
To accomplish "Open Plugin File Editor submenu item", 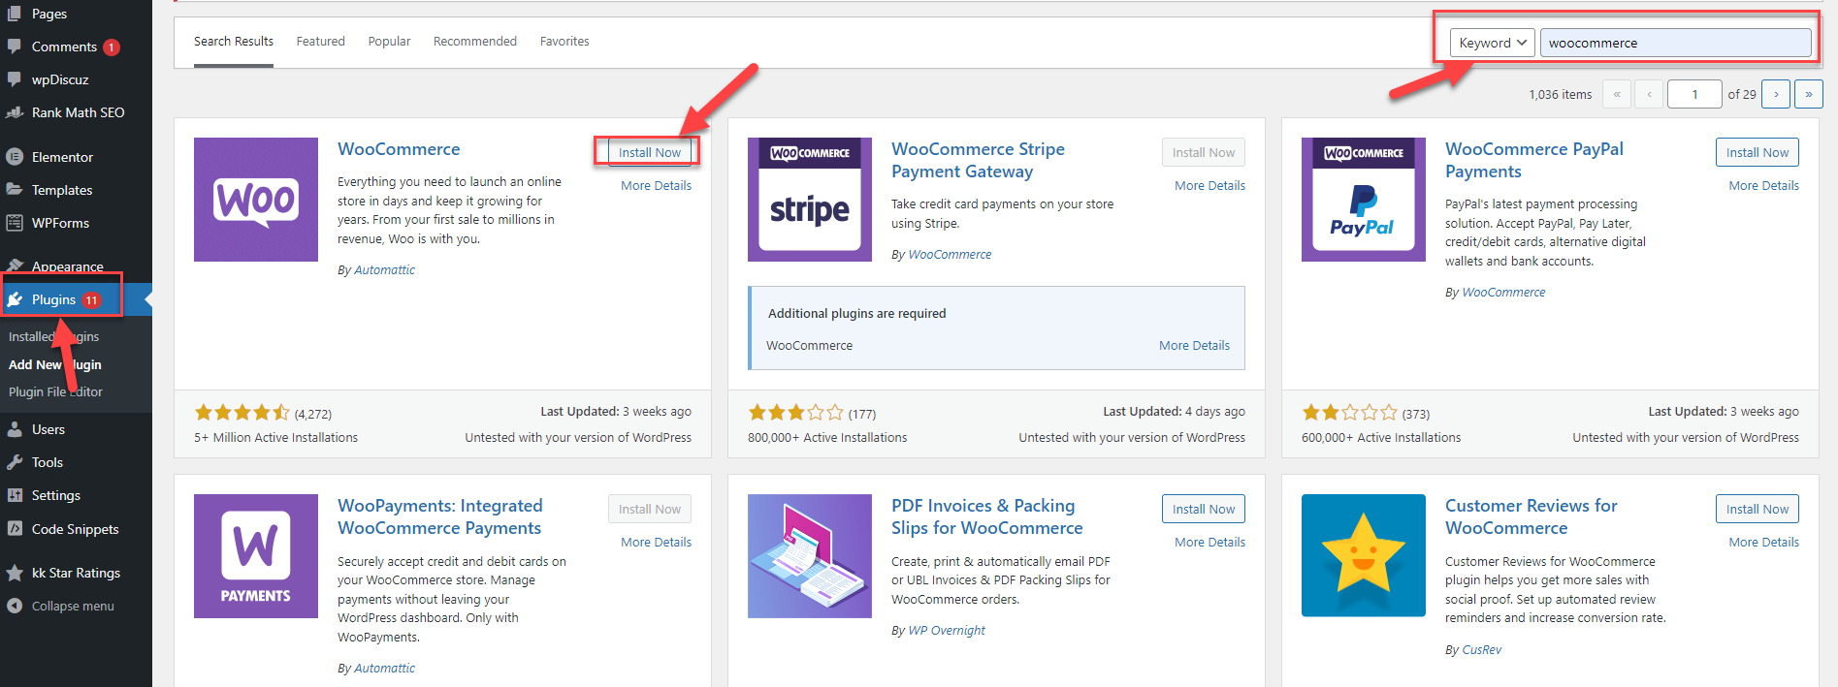I will [x=55, y=391].
